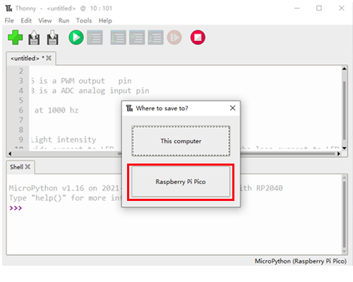The height and width of the screenshot is (282, 353).
Task: Open the Tools menu
Action: tap(84, 20)
